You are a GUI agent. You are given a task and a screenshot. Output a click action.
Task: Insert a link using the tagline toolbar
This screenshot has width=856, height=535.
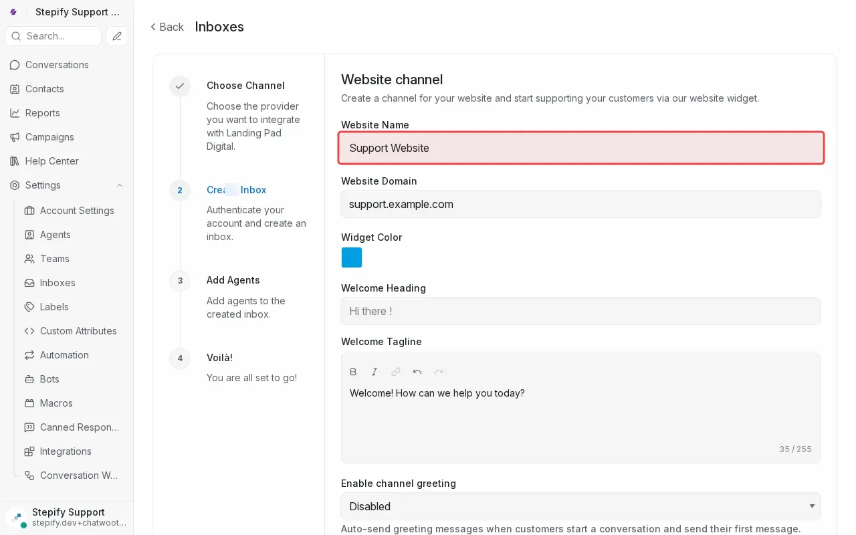396,372
